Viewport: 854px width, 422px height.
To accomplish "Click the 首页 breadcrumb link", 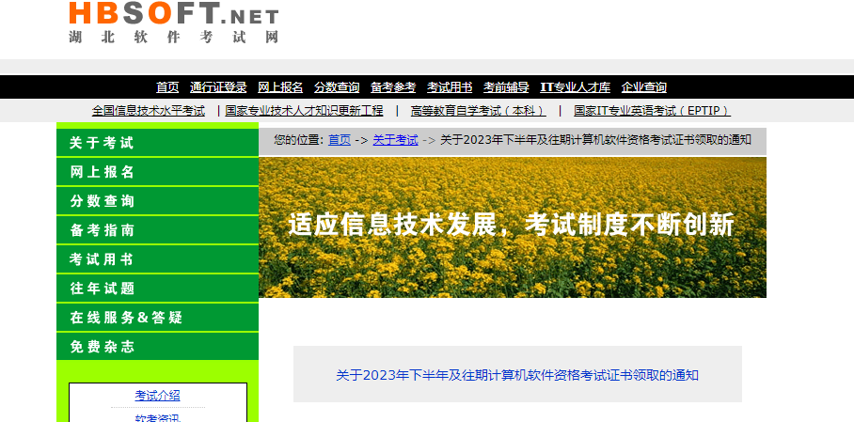I will (x=339, y=140).
